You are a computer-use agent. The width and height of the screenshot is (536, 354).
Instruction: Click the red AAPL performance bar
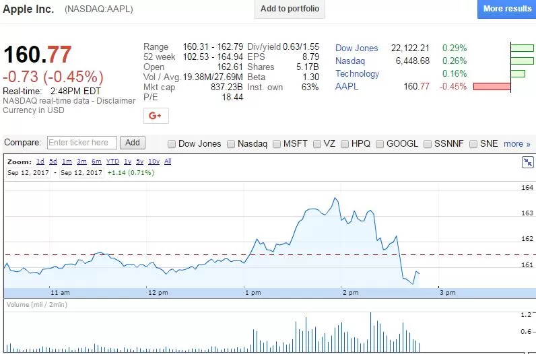(492, 86)
